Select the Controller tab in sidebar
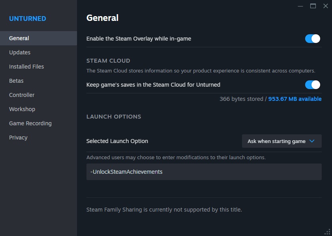This screenshot has height=236, width=332. (x=22, y=95)
